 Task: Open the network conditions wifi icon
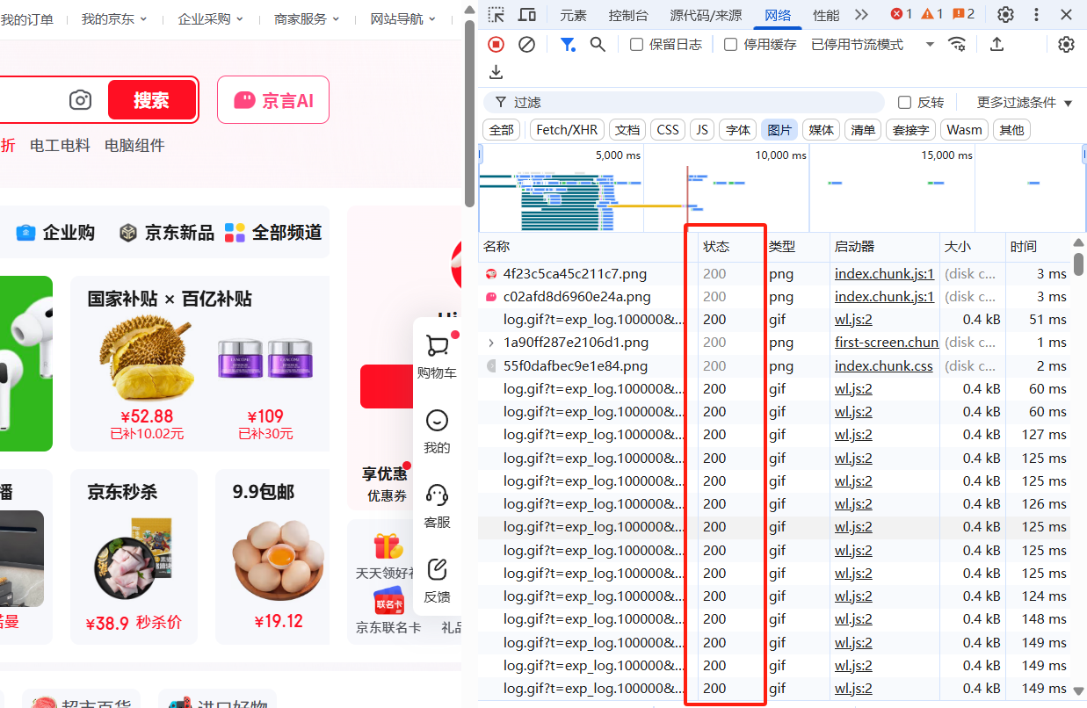957,44
